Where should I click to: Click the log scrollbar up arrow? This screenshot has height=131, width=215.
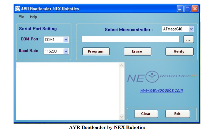click(x=122, y=66)
